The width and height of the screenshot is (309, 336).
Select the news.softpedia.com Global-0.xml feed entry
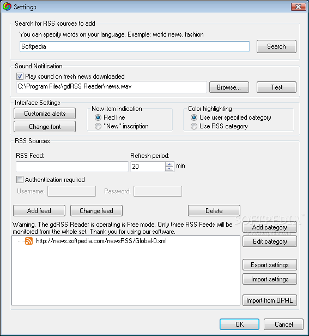(101, 241)
